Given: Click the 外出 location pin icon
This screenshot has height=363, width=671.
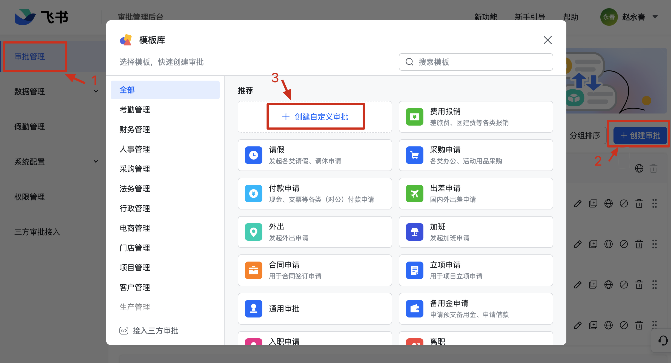Looking at the screenshot, I should 253,232.
